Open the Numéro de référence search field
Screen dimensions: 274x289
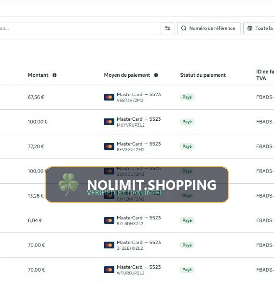click(x=209, y=28)
